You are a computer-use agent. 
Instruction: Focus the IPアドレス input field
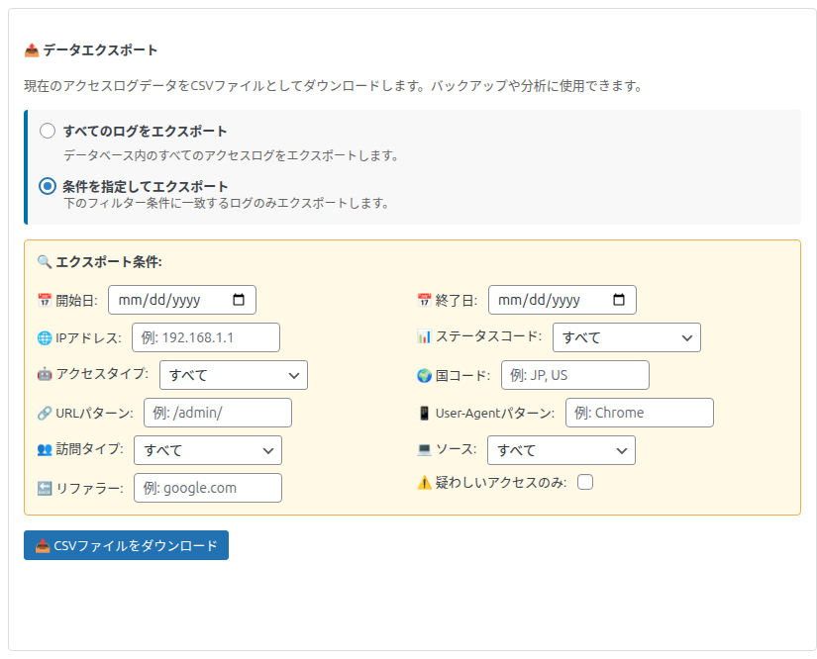(206, 337)
